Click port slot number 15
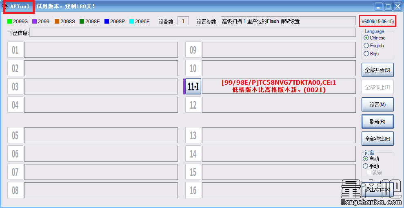 pyautogui.click(x=193, y=172)
